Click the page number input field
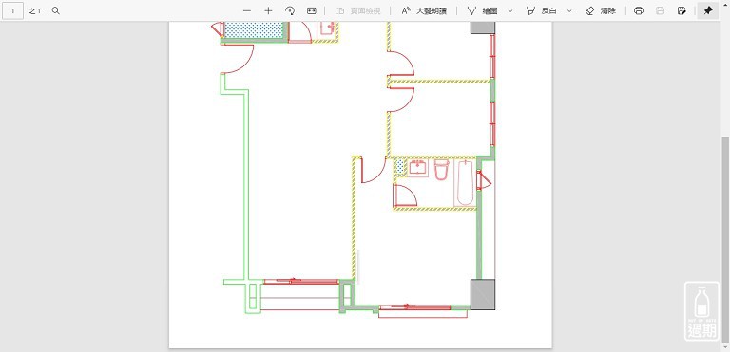Image resolution: width=730 pixels, height=352 pixels. (12, 10)
